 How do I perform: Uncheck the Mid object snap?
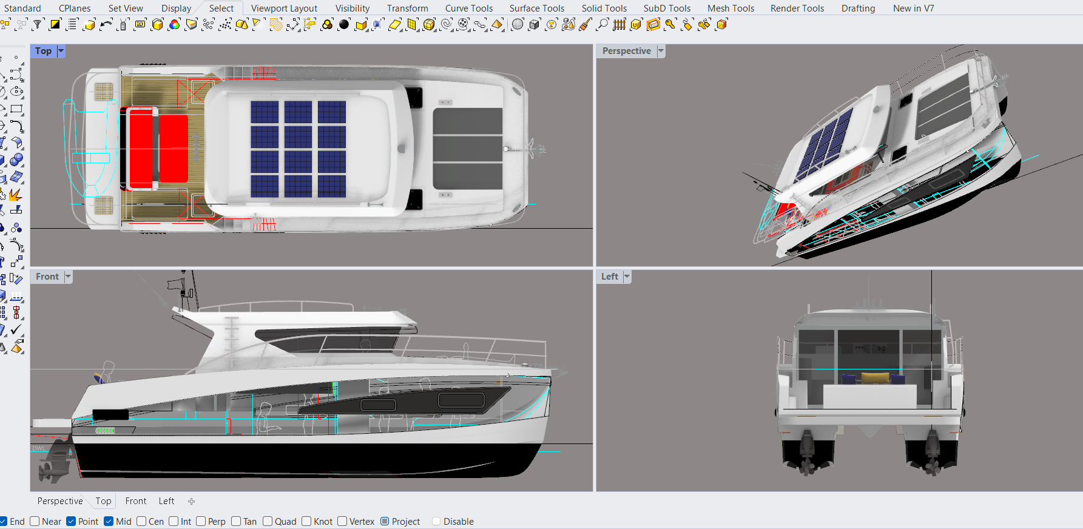pos(109,522)
